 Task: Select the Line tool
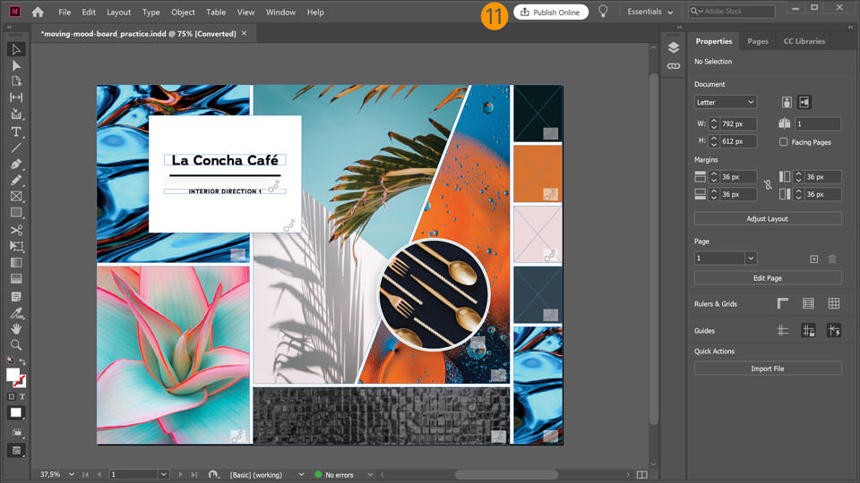coord(16,148)
